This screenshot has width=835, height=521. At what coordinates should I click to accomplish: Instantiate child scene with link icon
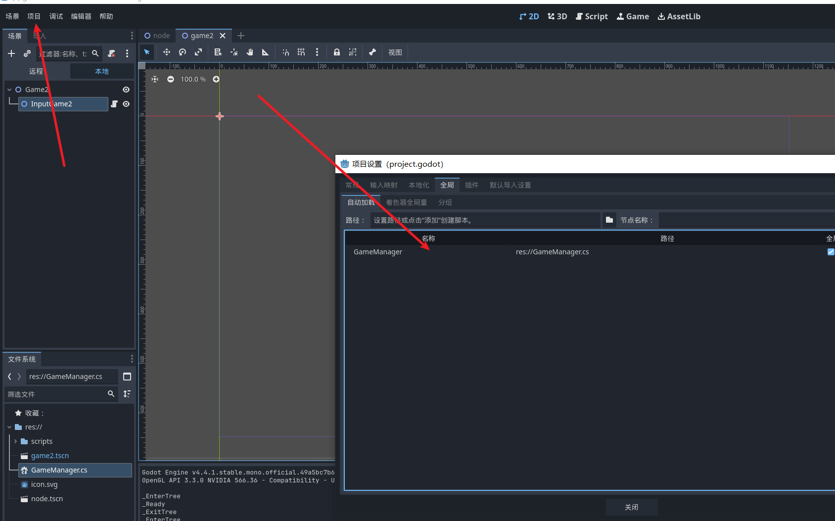(x=27, y=53)
